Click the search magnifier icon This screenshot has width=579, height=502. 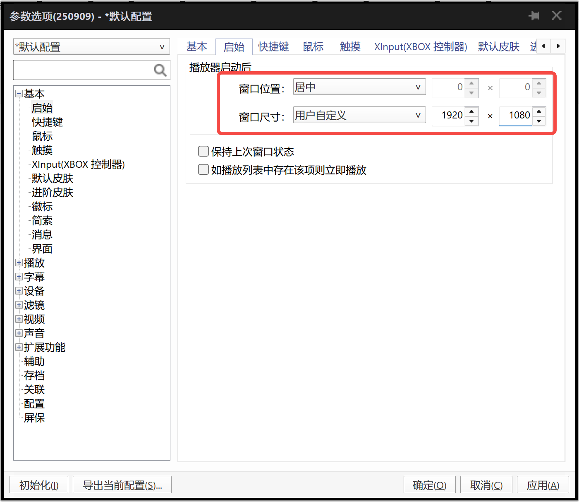pyautogui.click(x=160, y=70)
